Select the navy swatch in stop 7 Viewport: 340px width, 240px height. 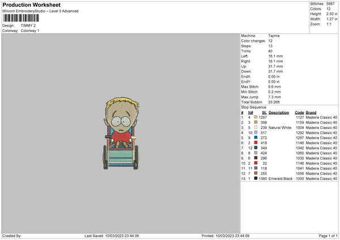click(x=256, y=148)
